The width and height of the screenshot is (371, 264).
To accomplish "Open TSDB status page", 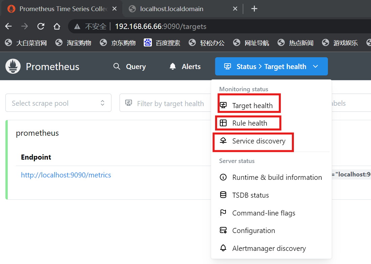I will pos(271,195).
